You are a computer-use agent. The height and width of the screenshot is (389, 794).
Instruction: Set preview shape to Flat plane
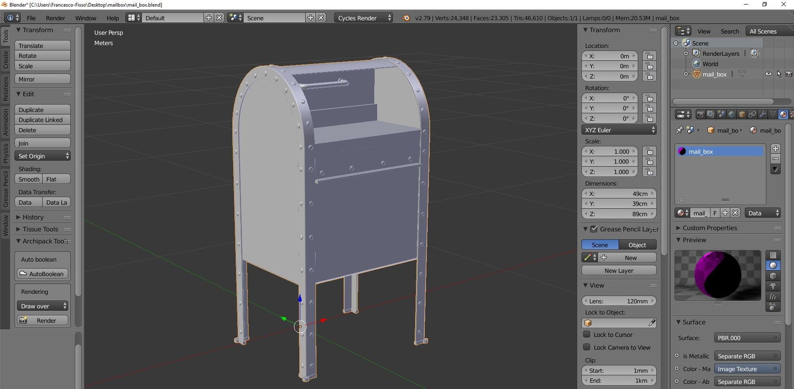click(x=773, y=255)
